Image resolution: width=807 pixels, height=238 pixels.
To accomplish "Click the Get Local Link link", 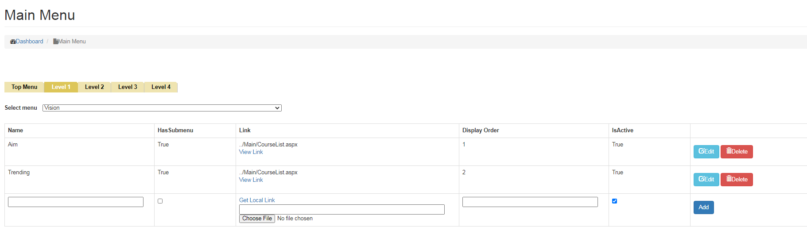I will 257,200.
